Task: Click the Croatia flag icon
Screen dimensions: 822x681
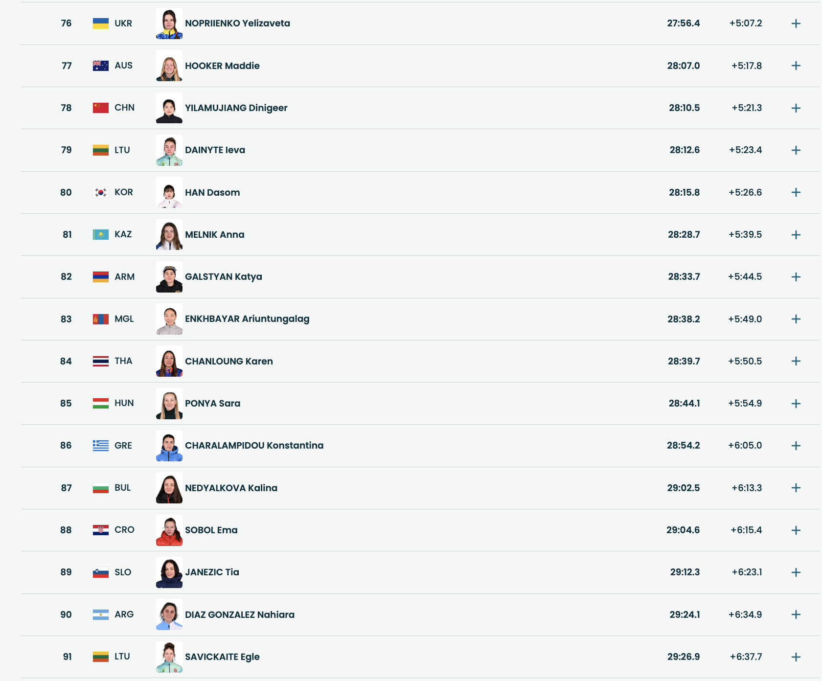Action: [101, 530]
